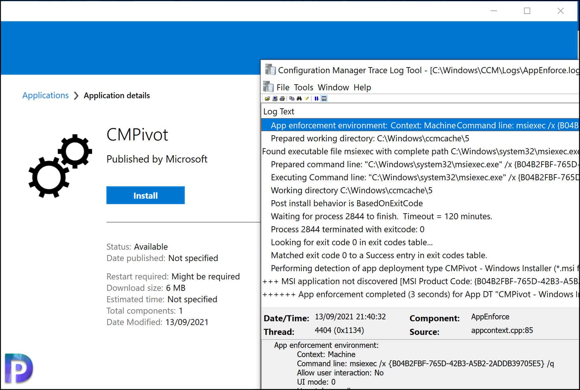
Task: Click the 'Download size: 6 MB' line
Action: 146,288
